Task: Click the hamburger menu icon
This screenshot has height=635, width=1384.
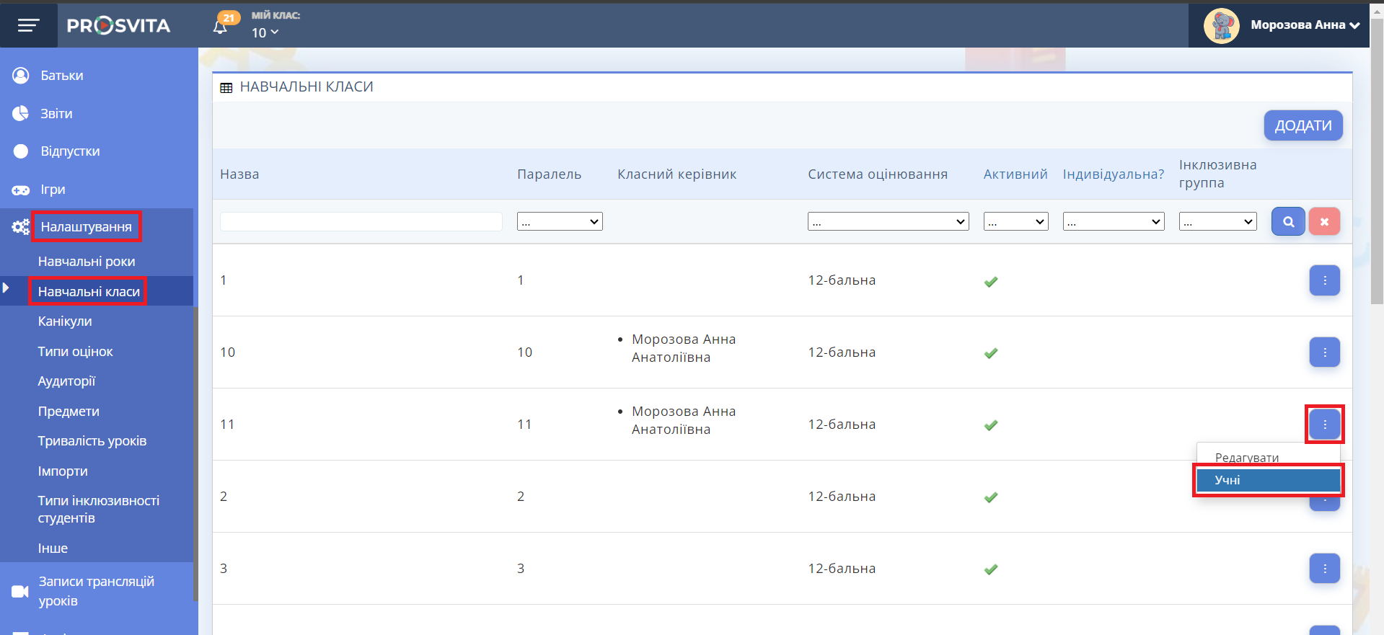Action: 28,26
